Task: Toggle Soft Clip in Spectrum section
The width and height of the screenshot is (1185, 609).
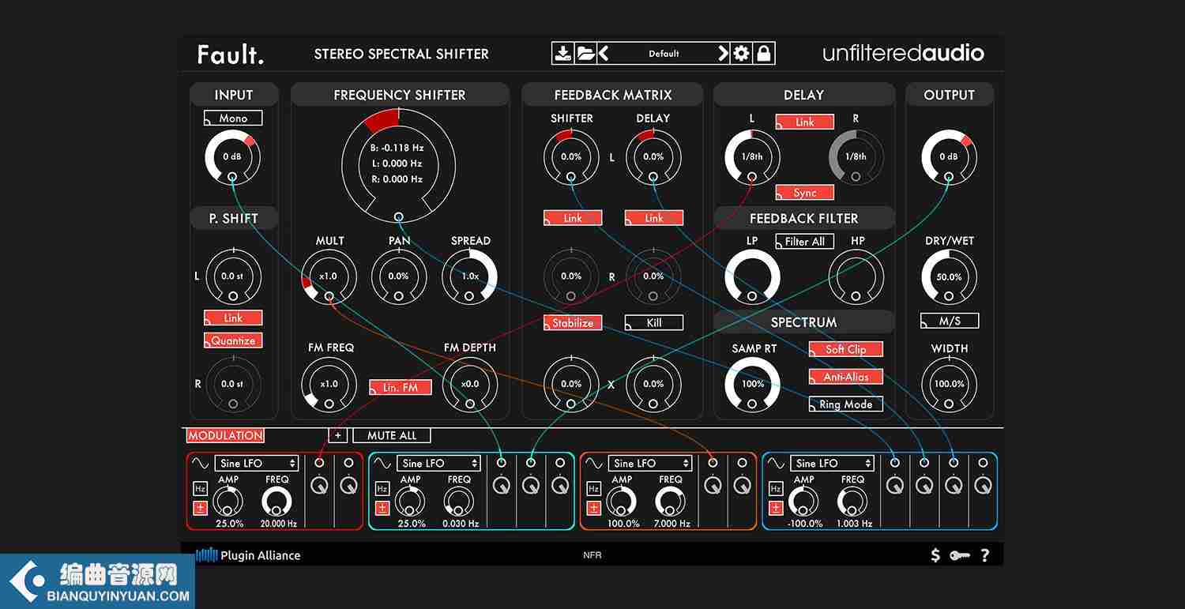Action: point(845,349)
